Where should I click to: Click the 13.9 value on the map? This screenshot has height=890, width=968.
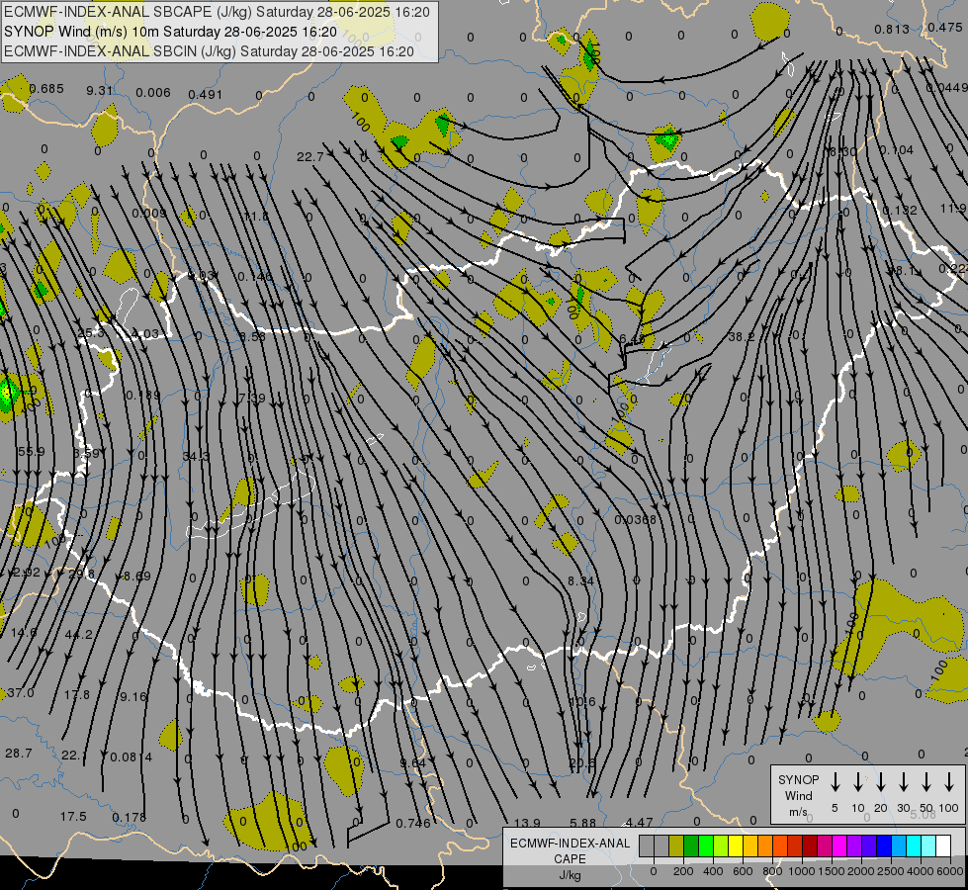(527, 823)
